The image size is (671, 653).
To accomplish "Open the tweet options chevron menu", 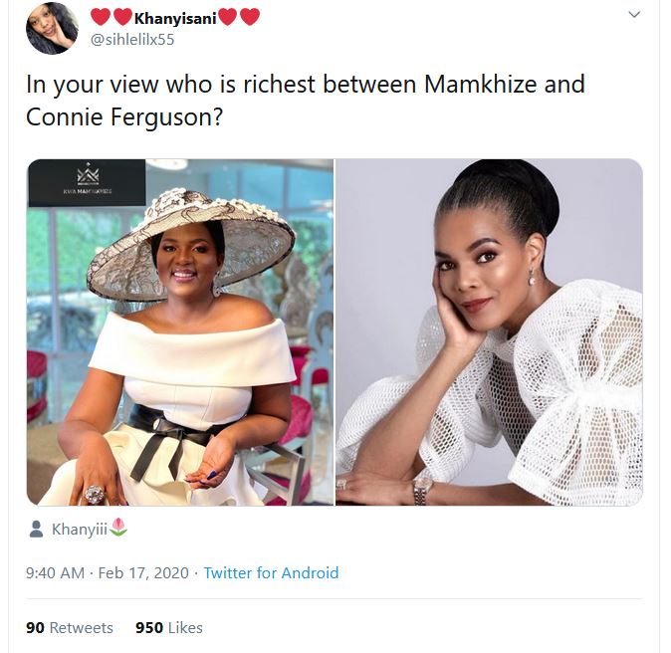I will coord(634,15).
